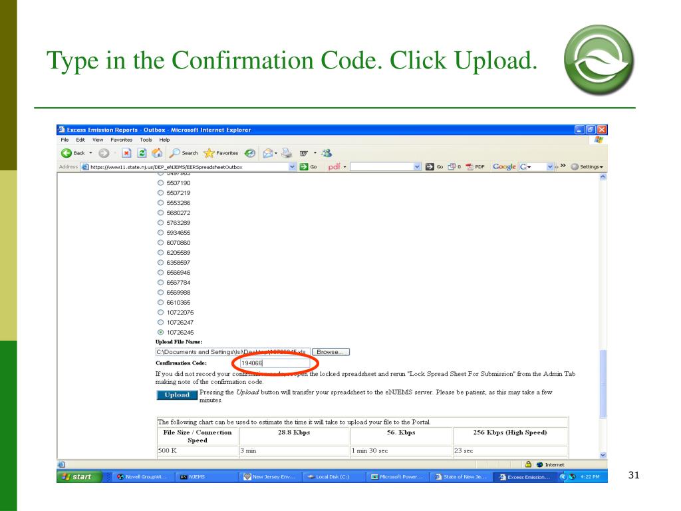Screen dimensions: 681x511
Task: Click the toolbar overflow chevron icon
Action: [563, 166]
